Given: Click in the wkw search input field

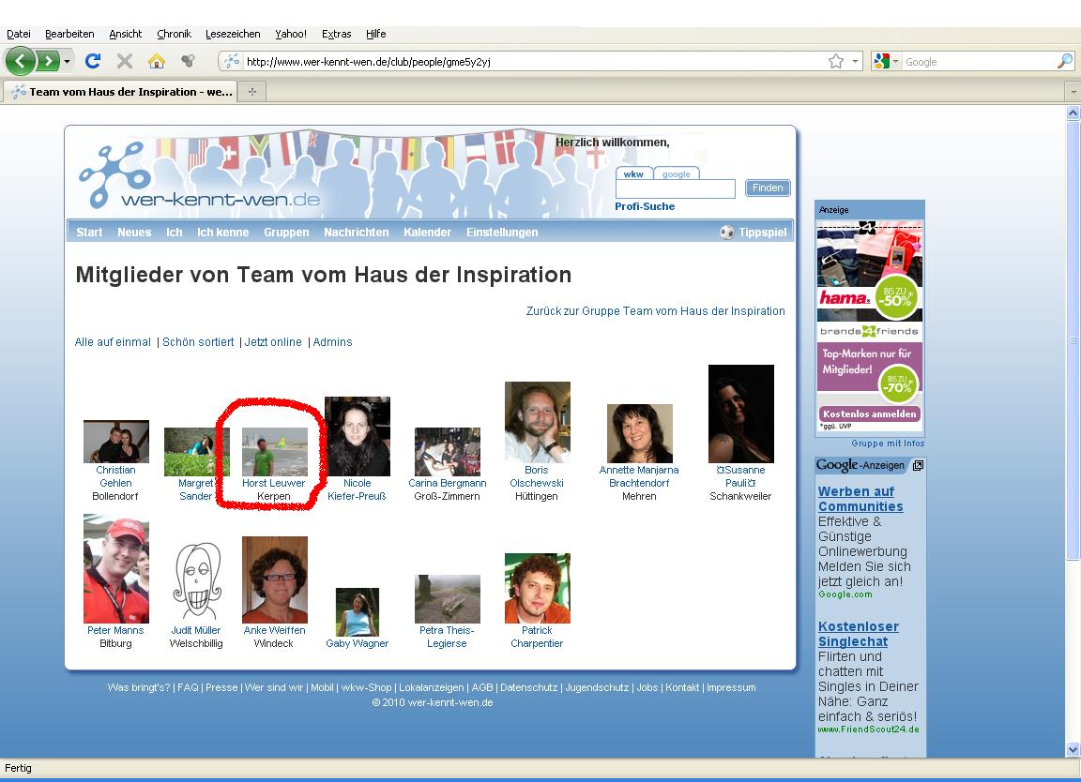Looking at the screenshot, I should coord(675,189).
